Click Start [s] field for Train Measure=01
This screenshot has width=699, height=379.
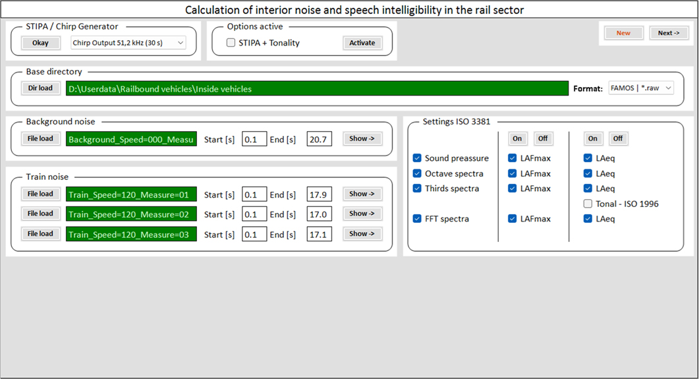254,194
